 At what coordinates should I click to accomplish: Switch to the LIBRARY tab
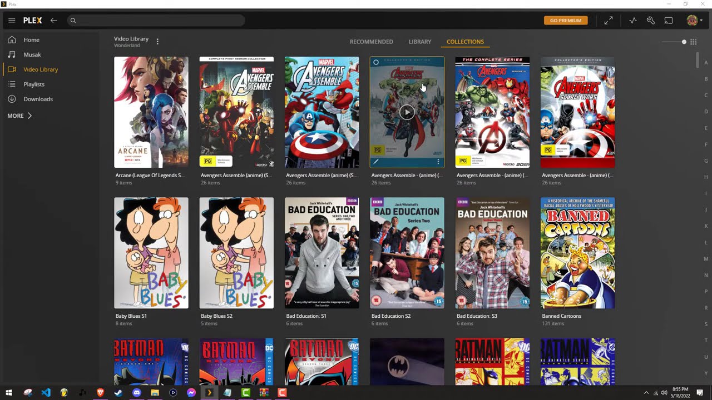(420, 42)
